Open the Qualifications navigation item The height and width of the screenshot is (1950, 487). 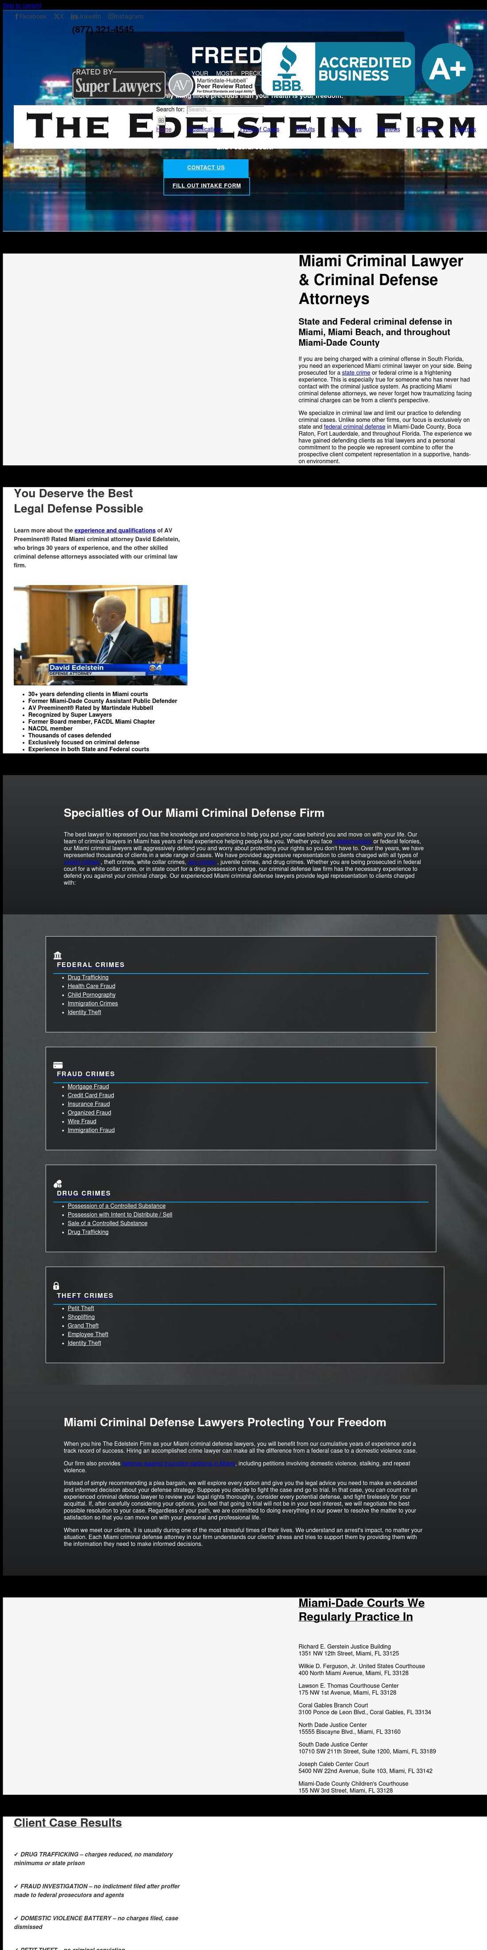(x=204, y=129)
